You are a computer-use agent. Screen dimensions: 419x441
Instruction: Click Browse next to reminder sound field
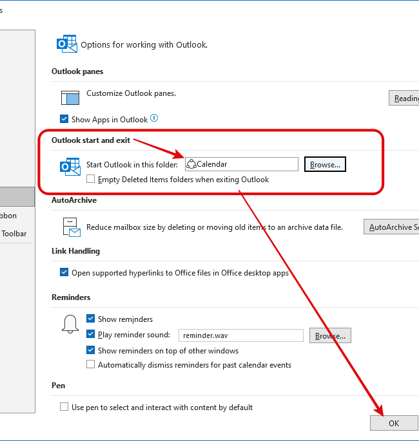(330, 335)
